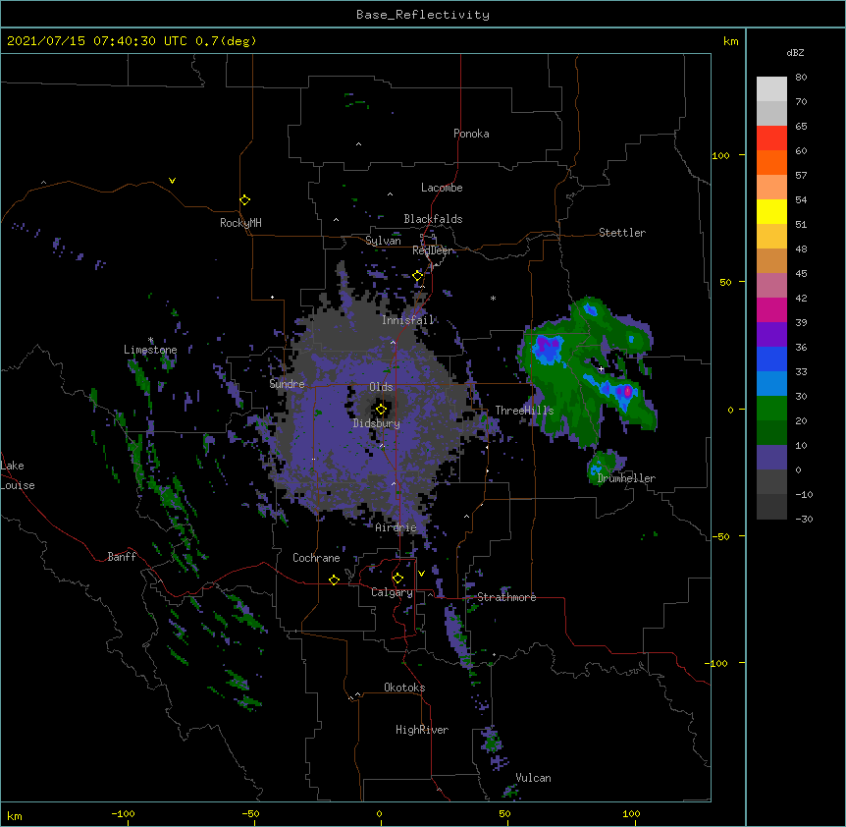This screenshot has height=827, width=846.
Task: Click the Lake Louise label
Action: click(x=18, y=475)
